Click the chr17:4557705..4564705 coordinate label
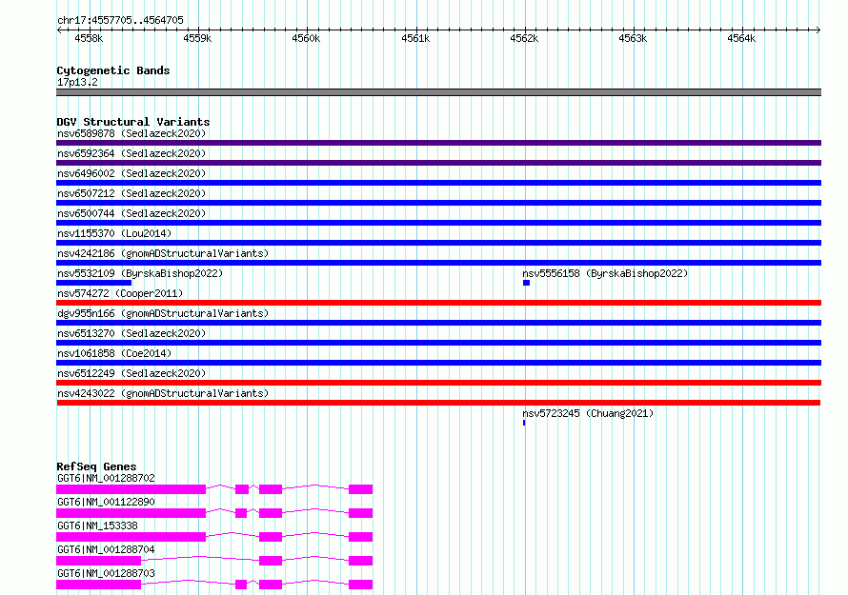848x595 pixels. coord(120,20)
